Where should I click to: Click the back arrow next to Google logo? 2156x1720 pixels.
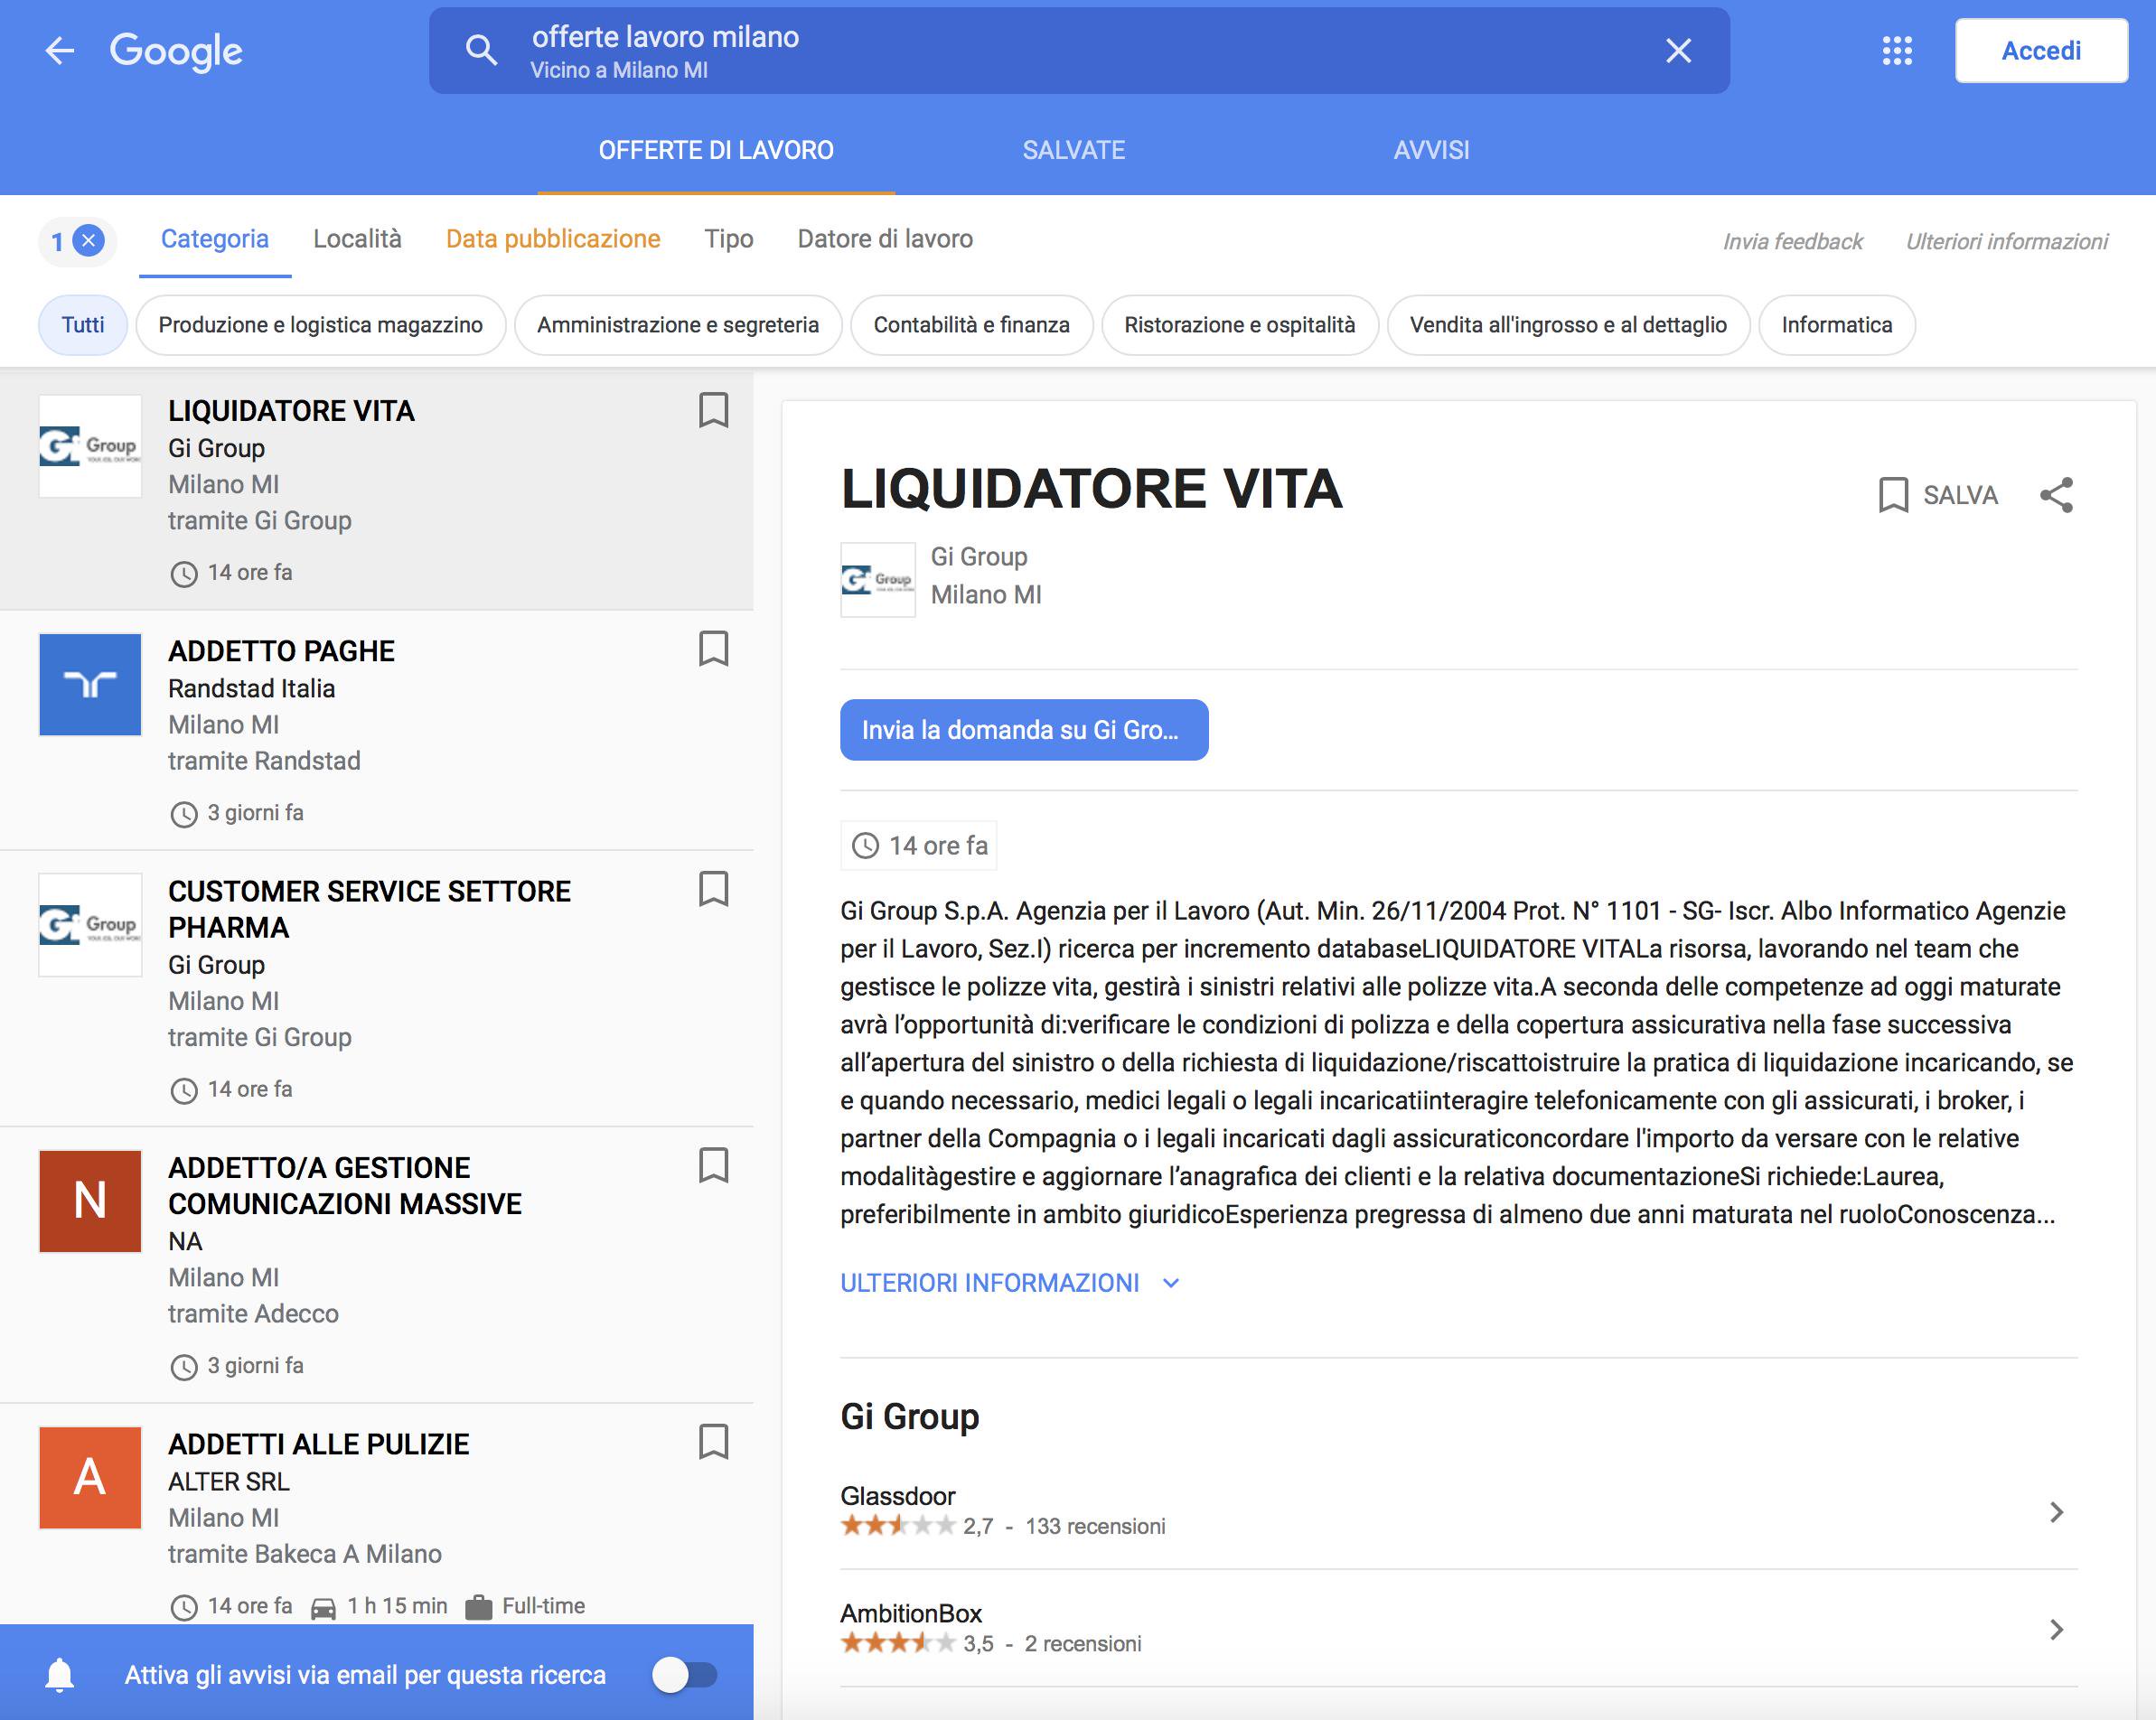[60, 51]
